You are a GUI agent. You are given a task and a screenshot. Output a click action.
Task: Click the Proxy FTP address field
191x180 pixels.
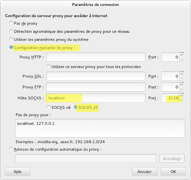click(x=96, y=87)
